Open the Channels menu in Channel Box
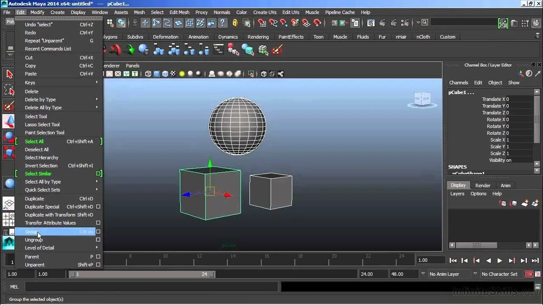The width and height of the screenshot is (543, 305). [459, 83]
